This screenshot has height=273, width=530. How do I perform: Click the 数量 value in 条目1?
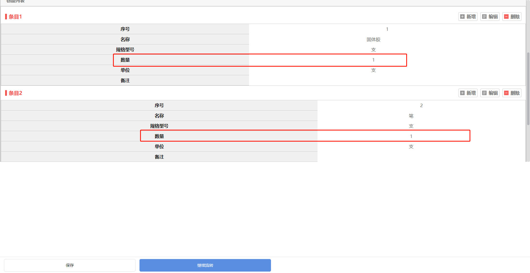click(x=373, y=60)
